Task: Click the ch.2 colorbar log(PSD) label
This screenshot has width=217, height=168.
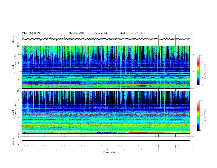Action: pyautogui.click(x=205, y=117)
